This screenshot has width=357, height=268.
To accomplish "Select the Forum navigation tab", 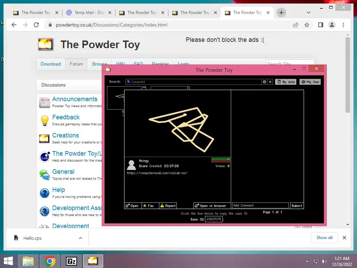I will (76, 64).
